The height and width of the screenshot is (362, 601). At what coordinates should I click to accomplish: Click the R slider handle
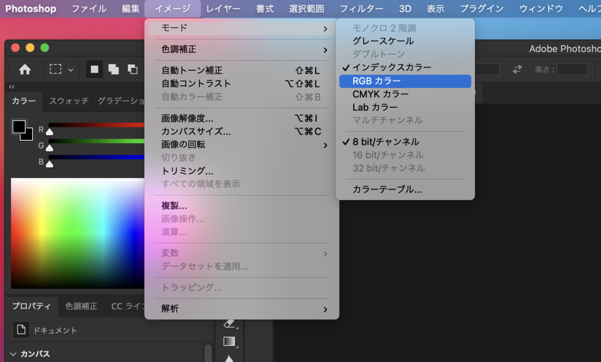(x=49, y=132)
